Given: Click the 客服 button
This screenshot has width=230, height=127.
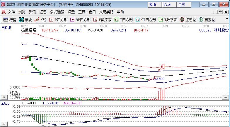Looking at the screenshot, I should point(155,5).
